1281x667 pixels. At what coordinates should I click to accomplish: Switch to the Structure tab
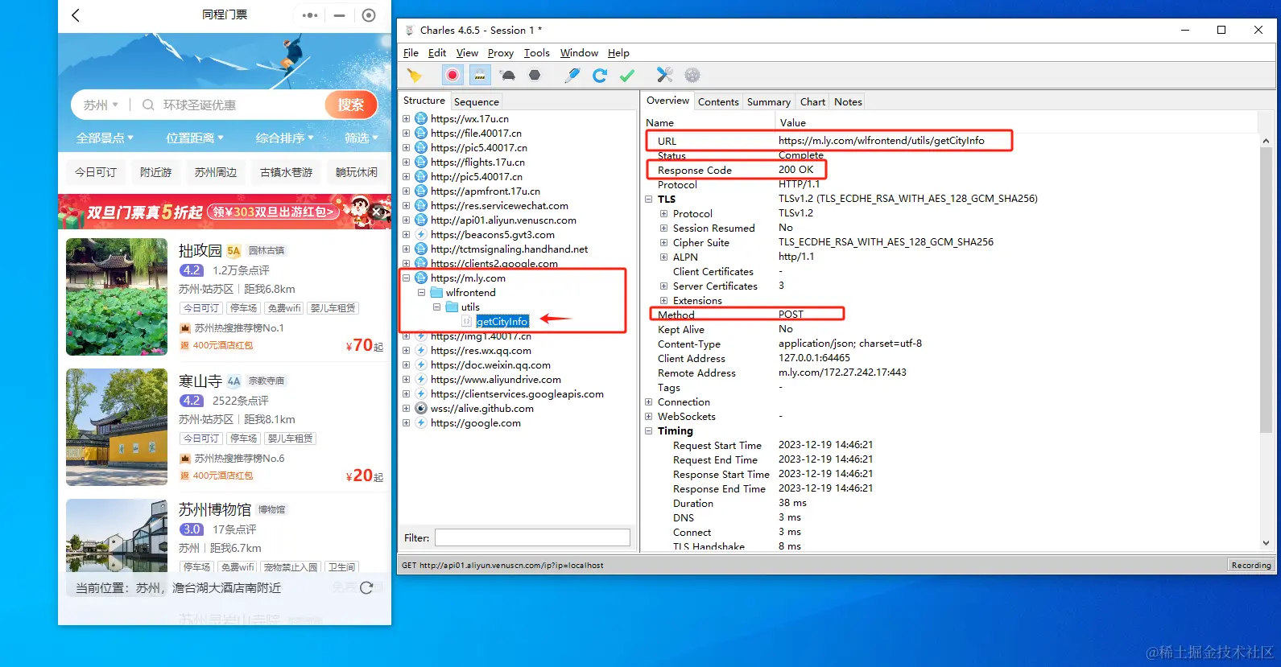(x=424, y=101)
